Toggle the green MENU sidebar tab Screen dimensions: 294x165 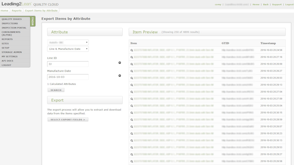coord(33,21)
